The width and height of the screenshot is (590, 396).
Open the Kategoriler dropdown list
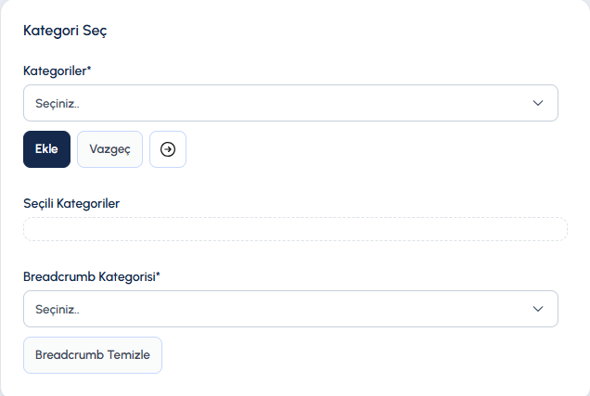(290, 103)
